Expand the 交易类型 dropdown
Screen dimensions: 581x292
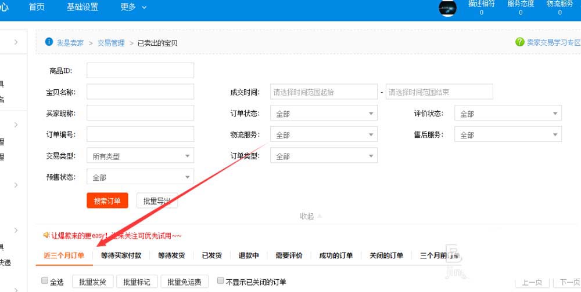140,156
